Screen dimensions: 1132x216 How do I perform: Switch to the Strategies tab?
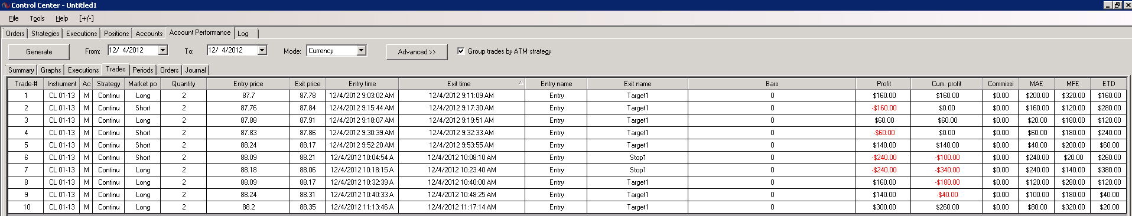point(45,34)
